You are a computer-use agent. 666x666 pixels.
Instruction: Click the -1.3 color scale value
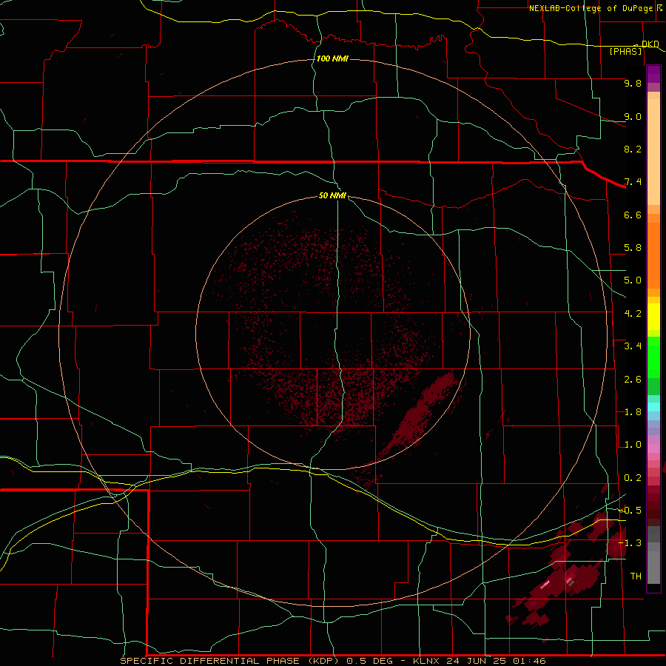630,543
